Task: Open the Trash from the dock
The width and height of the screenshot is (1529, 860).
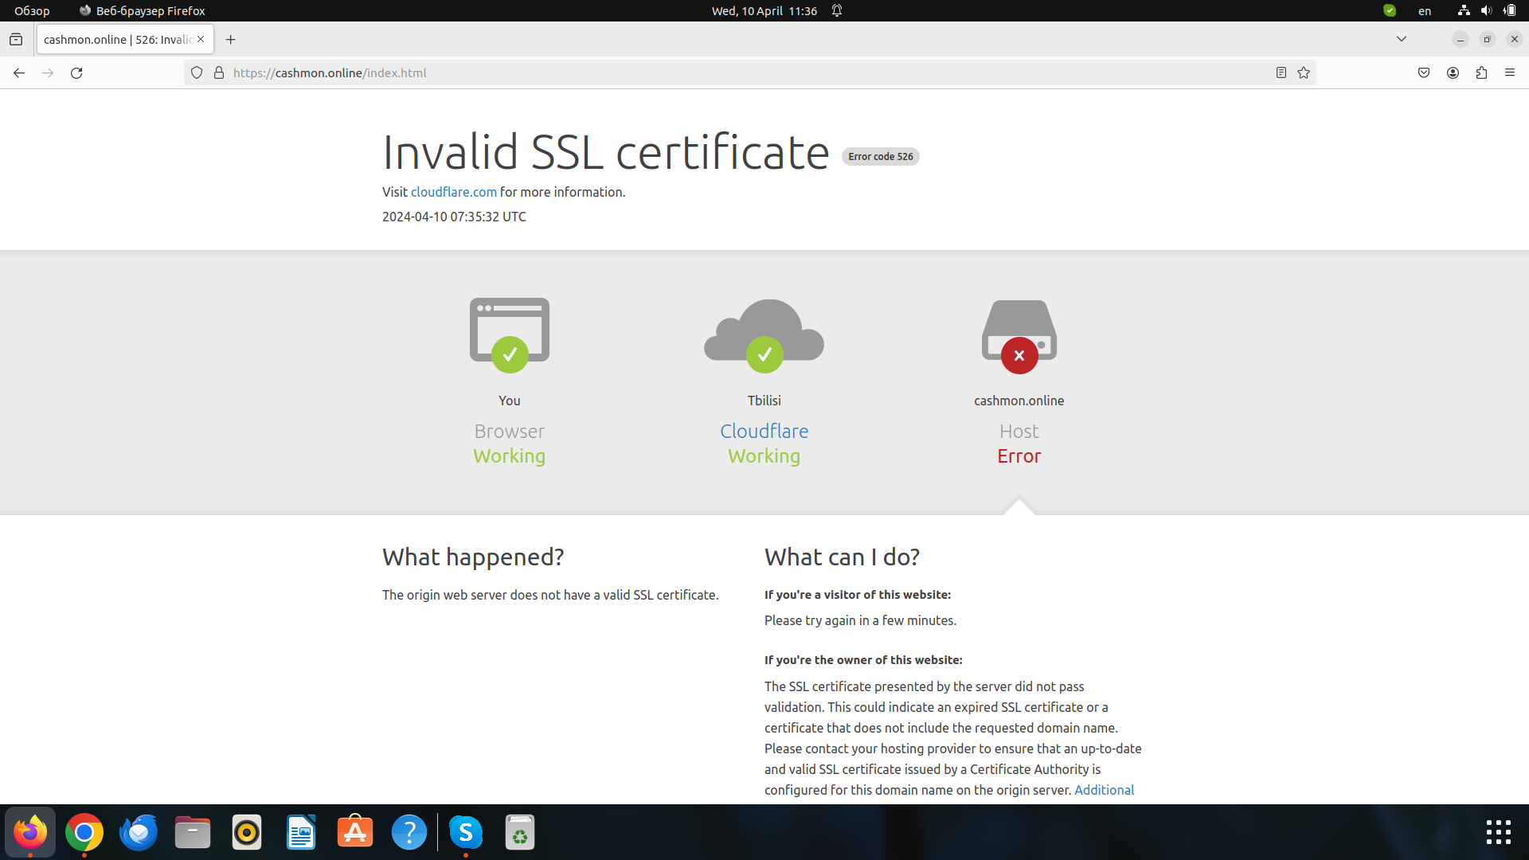Action: 520,832
